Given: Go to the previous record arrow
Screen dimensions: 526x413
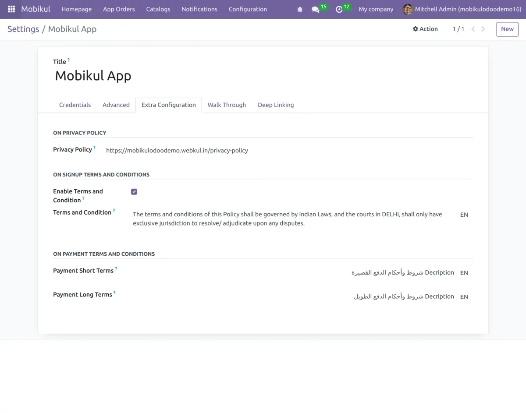Looking at the screenshot, I should click(473, 29).
